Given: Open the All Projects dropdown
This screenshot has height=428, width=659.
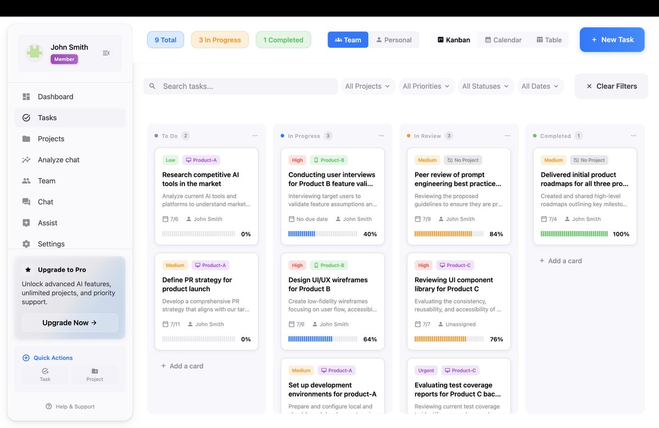Looking at the screenshot, I should [x=367, y=86].
